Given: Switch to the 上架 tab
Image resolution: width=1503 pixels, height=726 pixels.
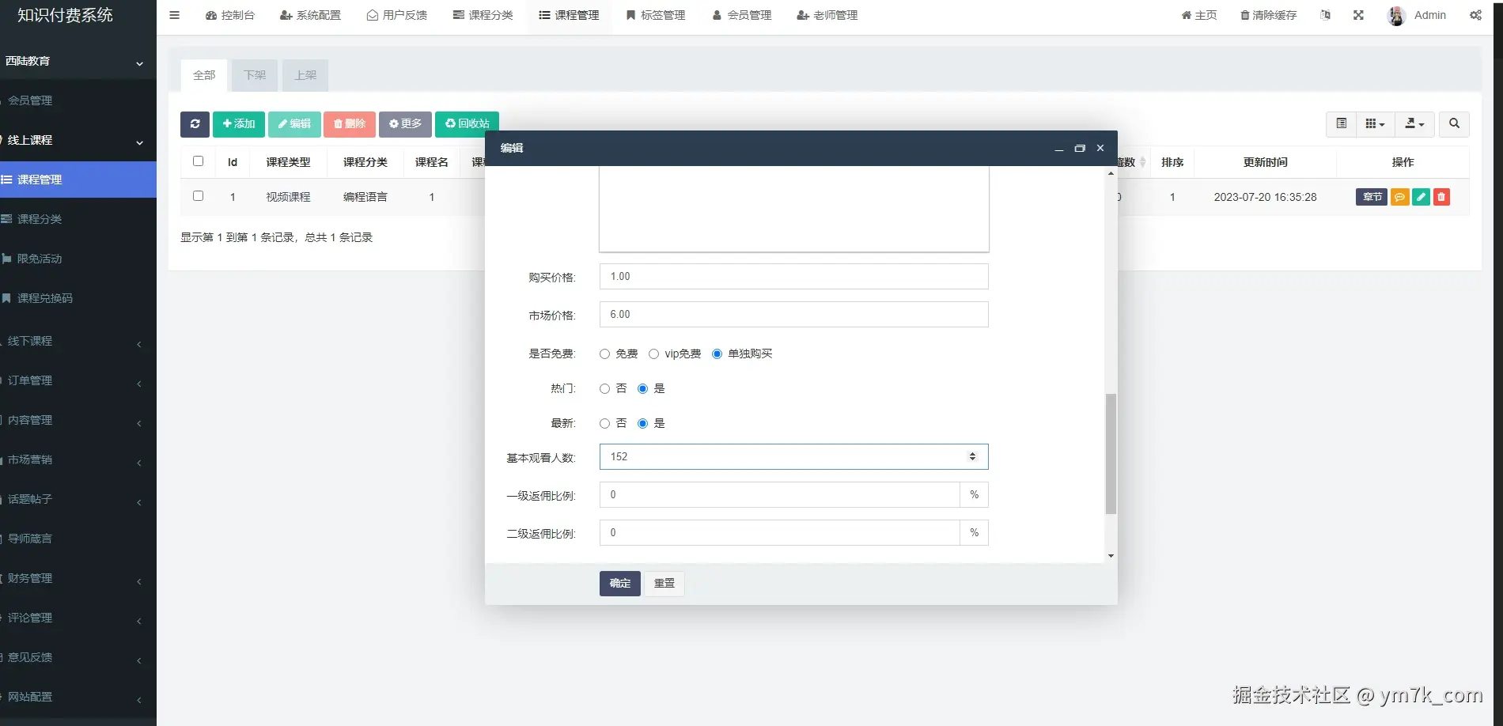Looking at the screenshot, I should [x=305, y=75].
